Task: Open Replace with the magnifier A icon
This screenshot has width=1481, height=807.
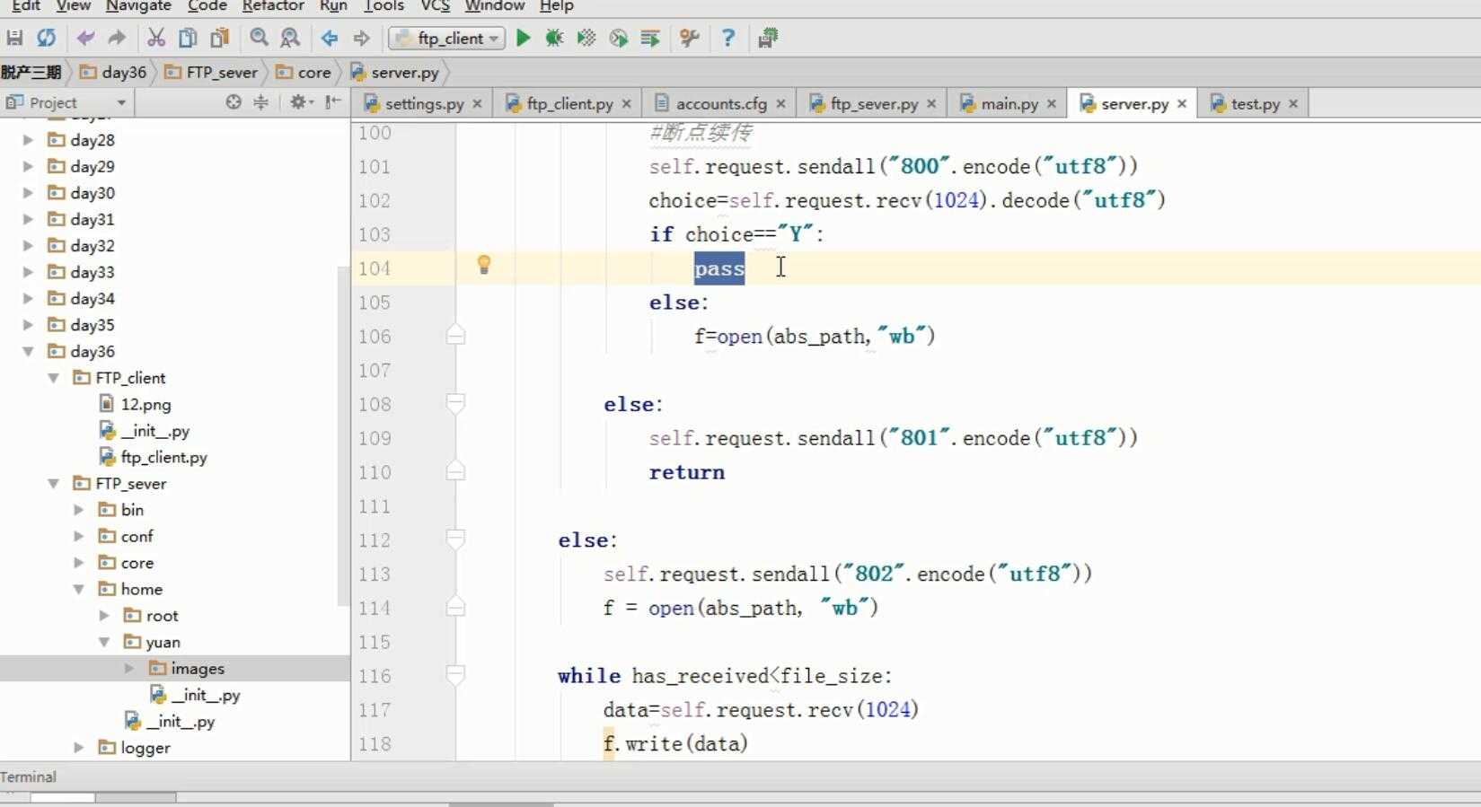Action: pos(290,38)
